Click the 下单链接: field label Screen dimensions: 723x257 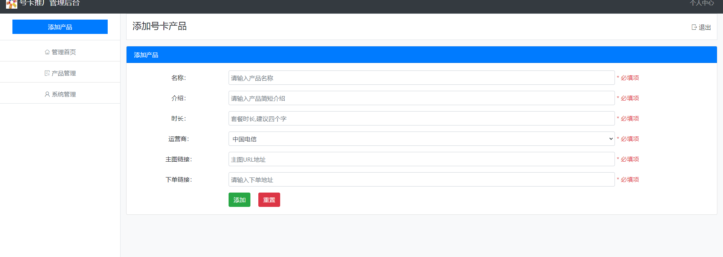click(178, 179)
